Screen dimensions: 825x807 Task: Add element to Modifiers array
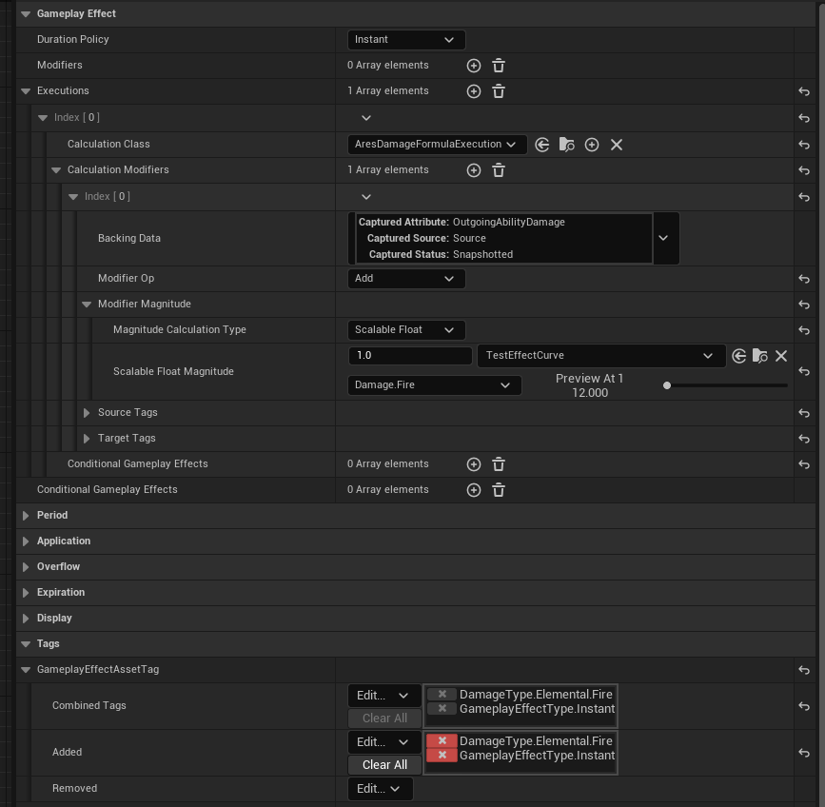(x=474, y=66)
